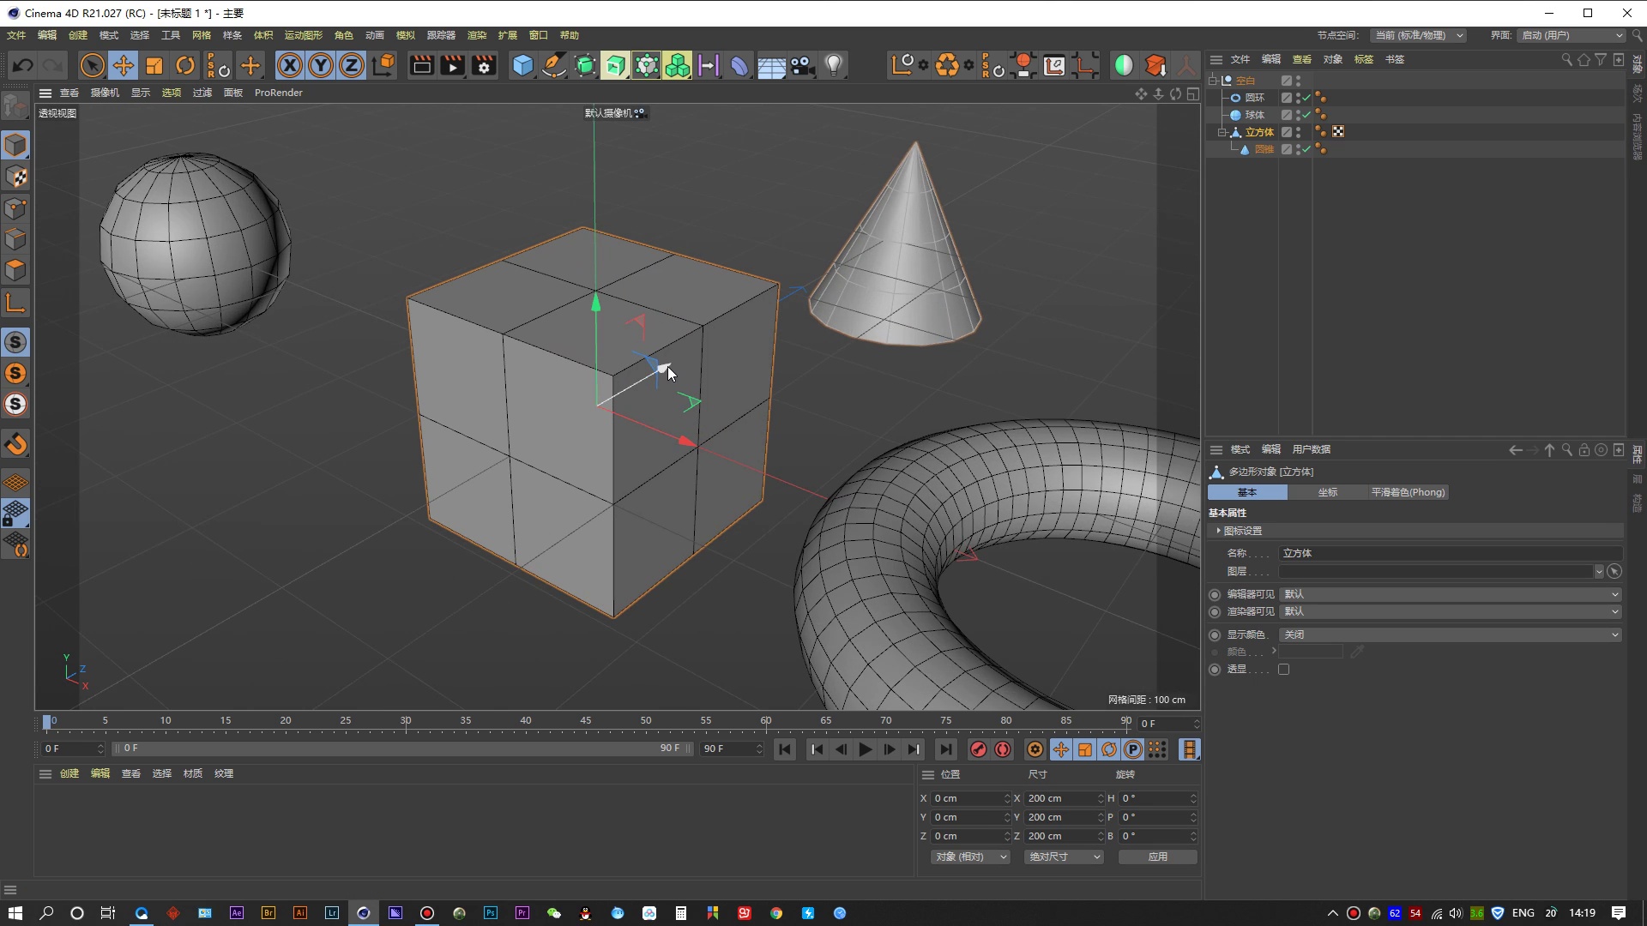Select the Rotate tool
1647x926 pixels.
184,65
